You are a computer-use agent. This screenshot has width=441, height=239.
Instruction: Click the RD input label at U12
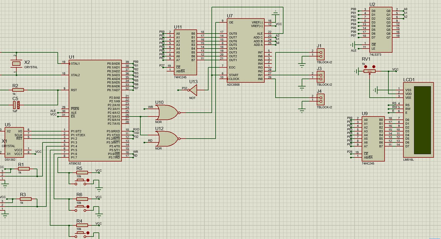(x=150, y=141)
